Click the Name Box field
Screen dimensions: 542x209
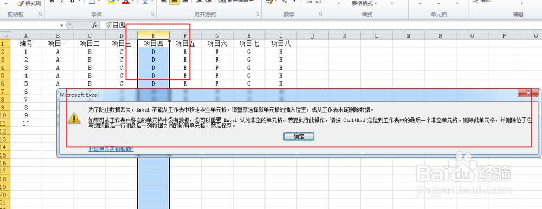pyautogui.click(x=29, y=25)
